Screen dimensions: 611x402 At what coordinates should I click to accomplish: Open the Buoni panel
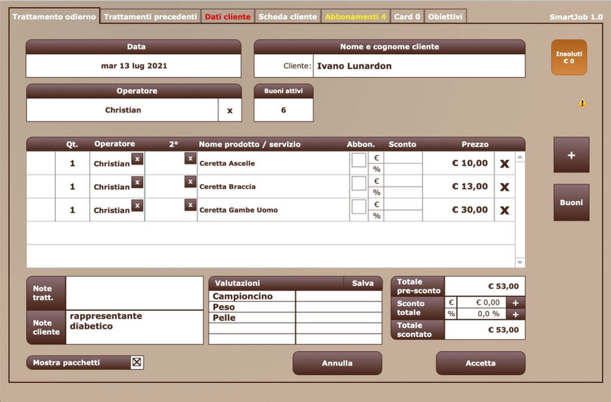point(571,202)
